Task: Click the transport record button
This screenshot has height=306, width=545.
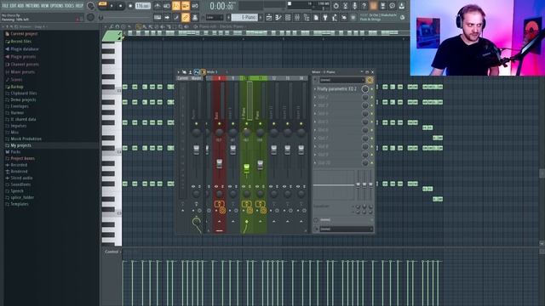Action: click(130, 6)
